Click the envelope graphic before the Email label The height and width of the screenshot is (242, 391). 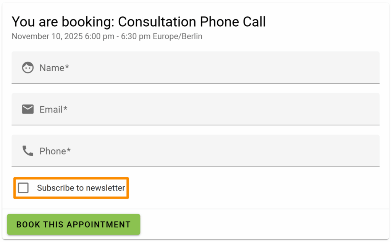[27, 109]
